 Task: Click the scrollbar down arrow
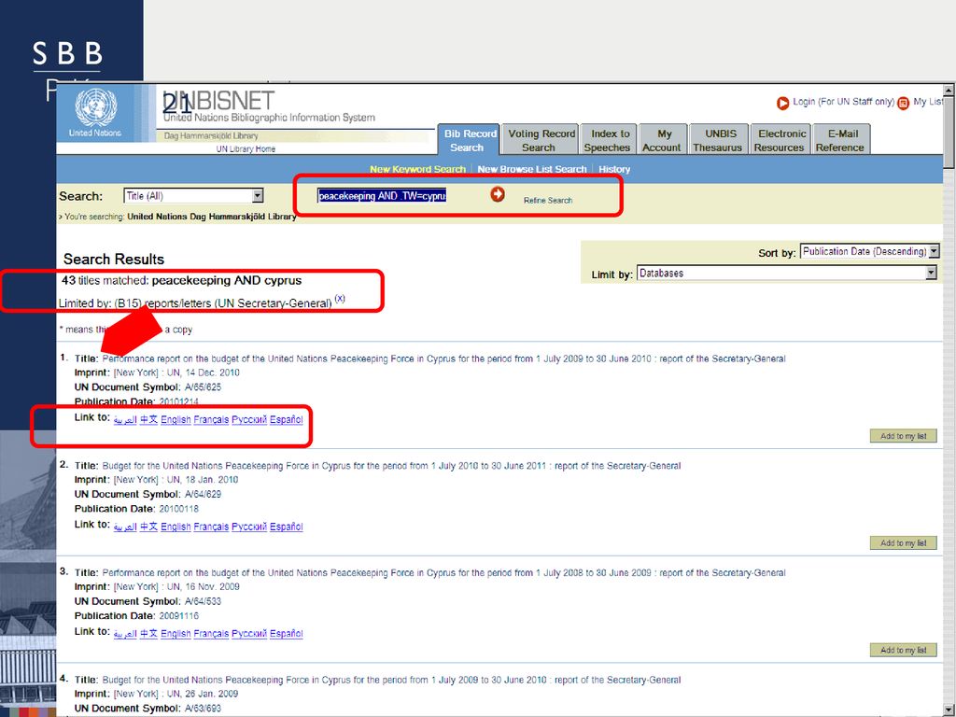(x=949, y=710)
